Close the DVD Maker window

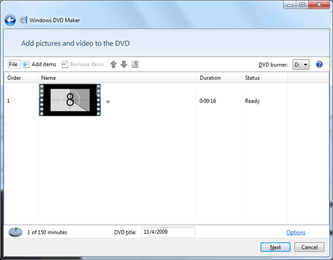pos(319,5)
